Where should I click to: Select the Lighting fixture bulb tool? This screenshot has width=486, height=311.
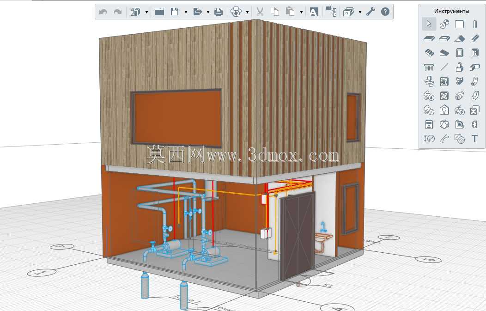click(444, 110)
